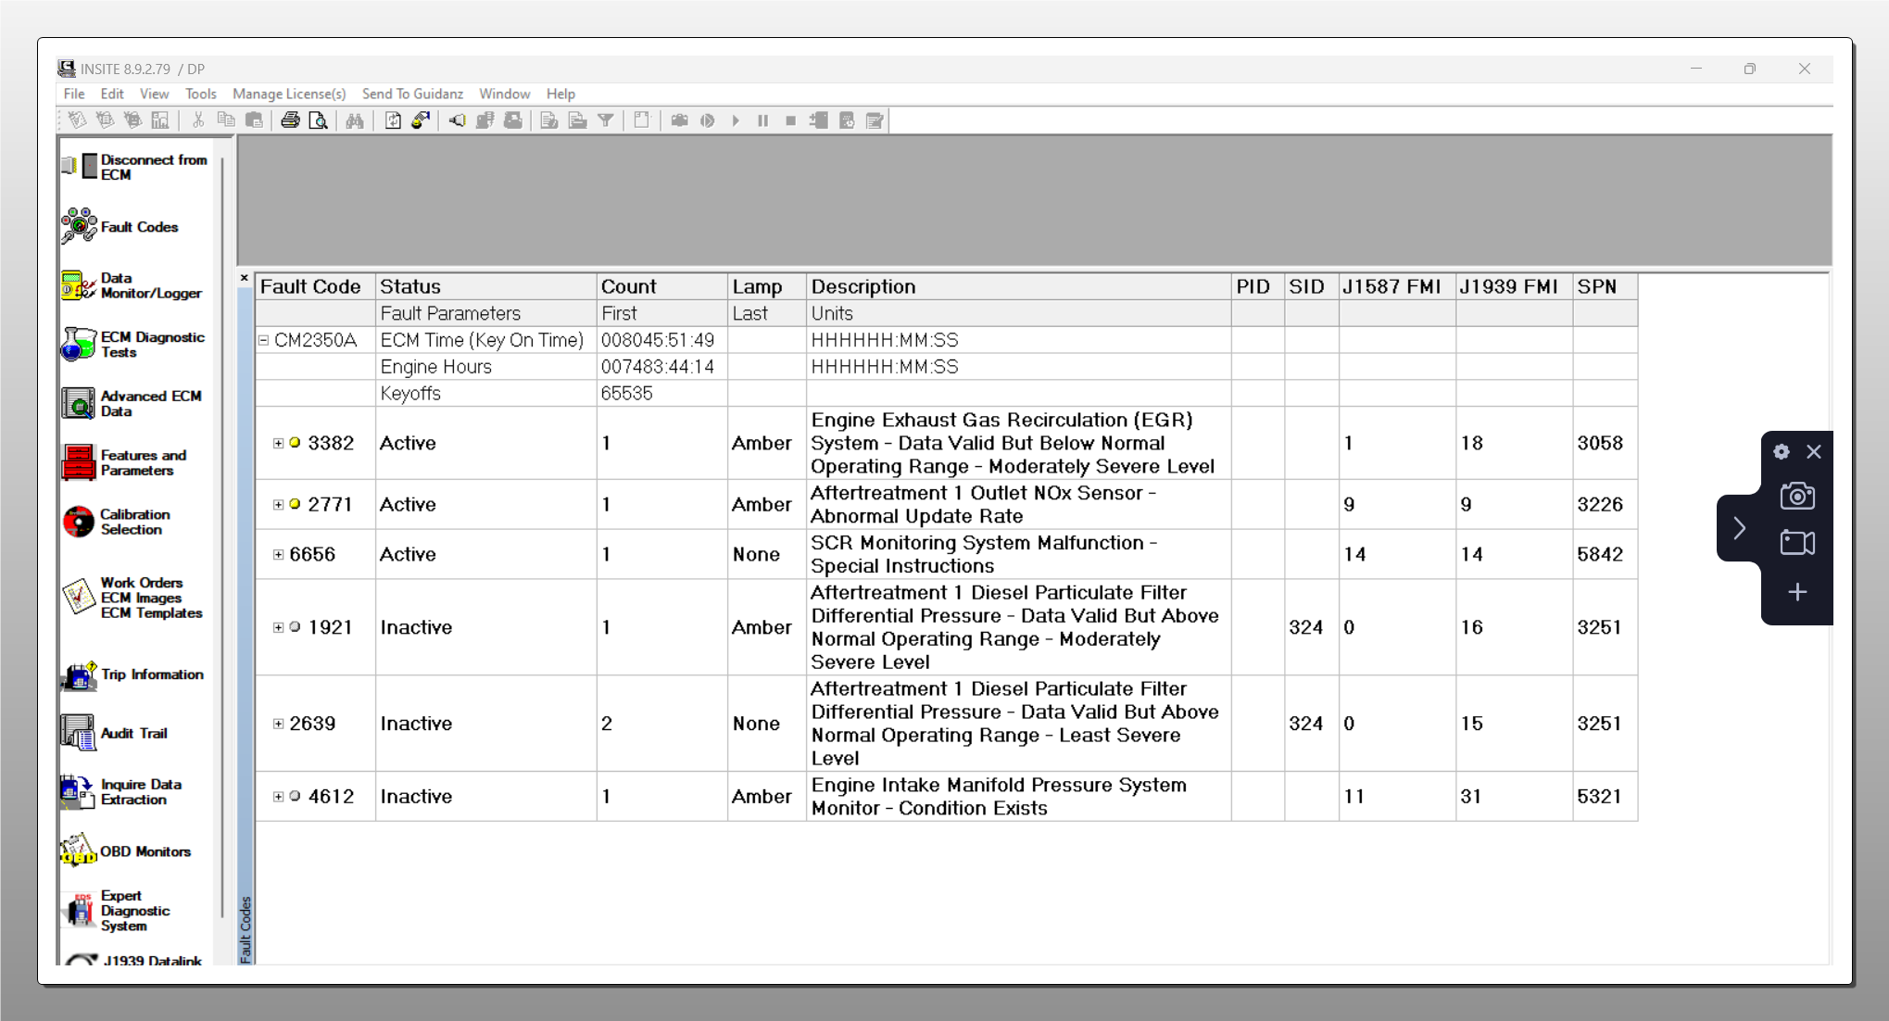This screenshot has height=1021, width=1889.
Task: Open Send To Guidanz menu
Action: pos(412,94)
